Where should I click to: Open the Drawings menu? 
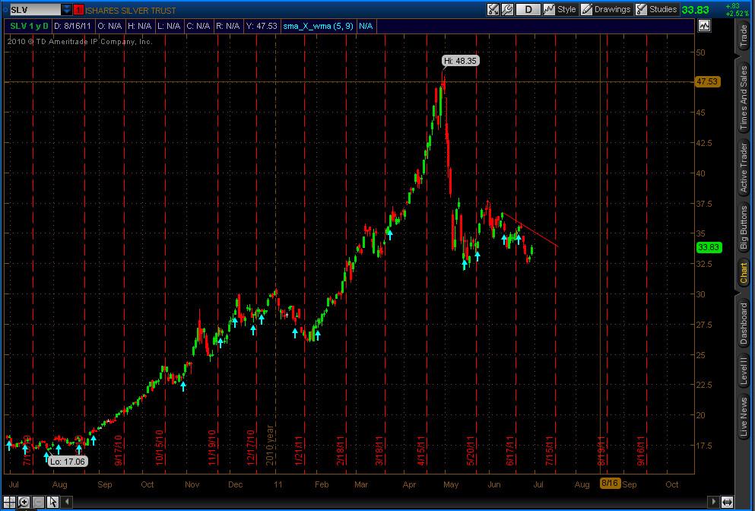[606, 10]
